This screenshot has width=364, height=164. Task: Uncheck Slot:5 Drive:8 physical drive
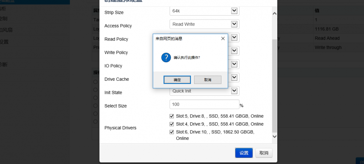172,116
